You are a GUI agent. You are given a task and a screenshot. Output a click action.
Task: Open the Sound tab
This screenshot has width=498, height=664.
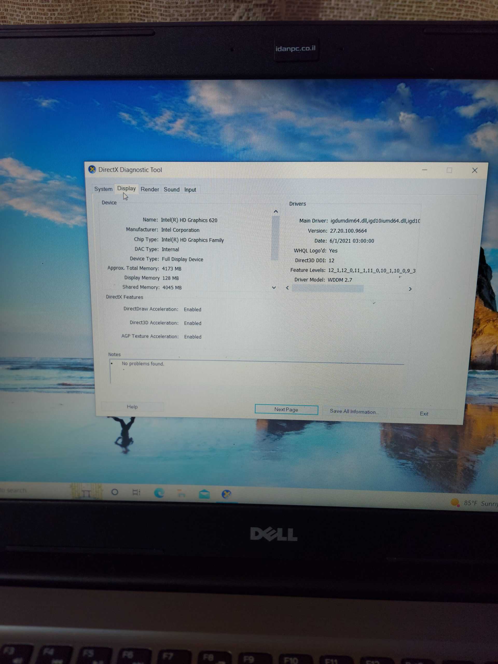point(171,189)
